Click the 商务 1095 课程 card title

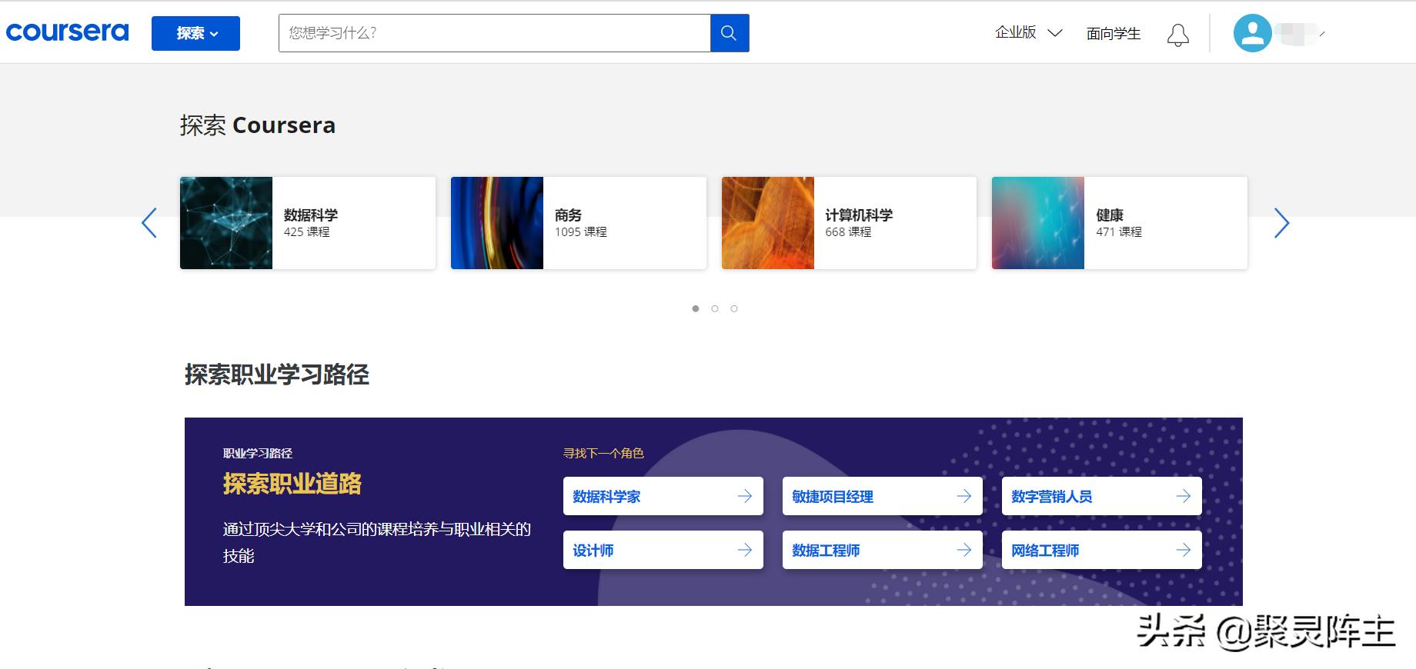pyautogui.click(x=569, y=215)
